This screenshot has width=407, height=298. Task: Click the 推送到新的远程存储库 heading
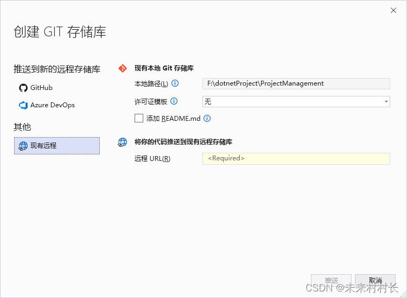coord(57,69)
